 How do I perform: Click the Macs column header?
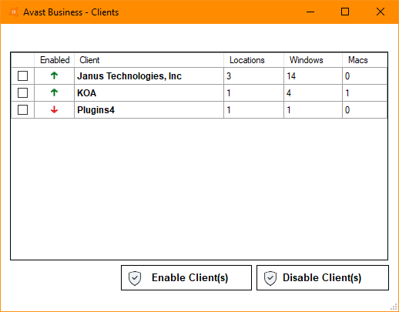pos(364,60)
